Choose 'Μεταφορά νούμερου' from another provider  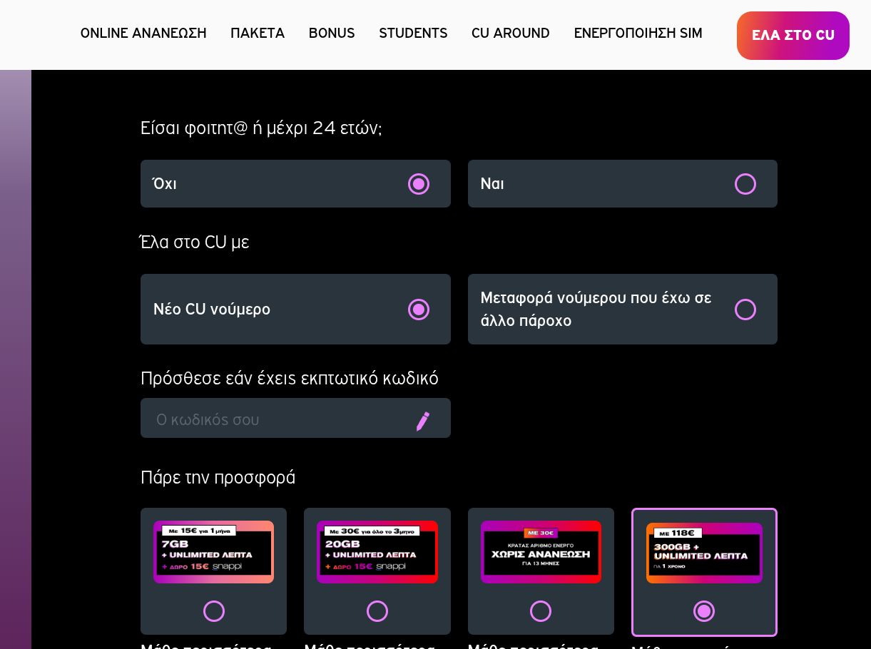[x=745, y=310]
